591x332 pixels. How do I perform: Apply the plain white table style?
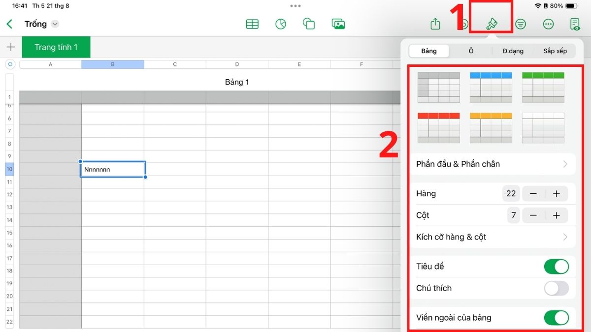pyautogui.click(x=543, y=128)
